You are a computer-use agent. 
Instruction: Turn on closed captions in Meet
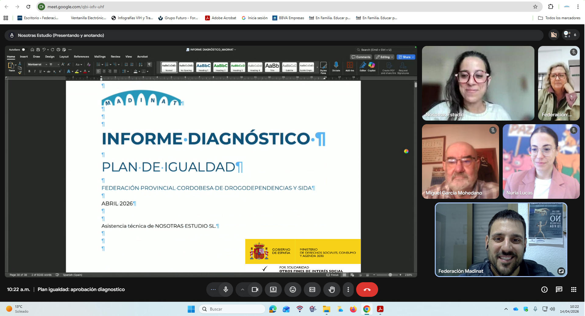click(x=312, y=290)
